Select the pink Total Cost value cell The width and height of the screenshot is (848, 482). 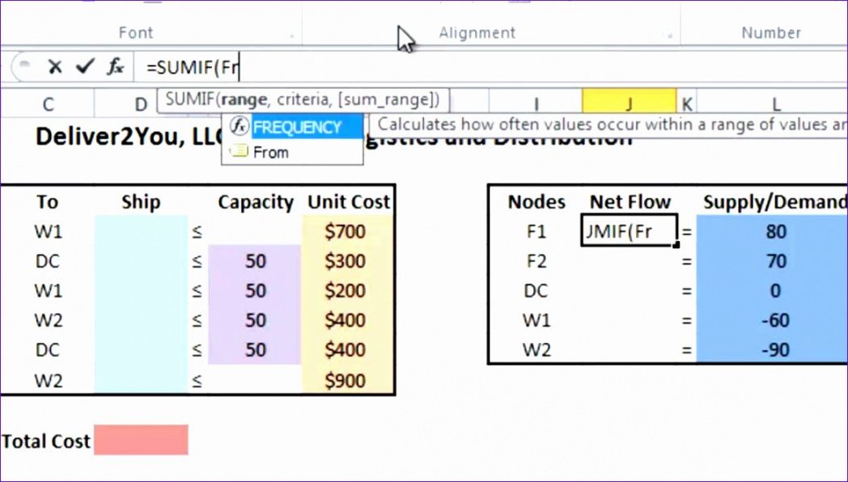point(141,440)
